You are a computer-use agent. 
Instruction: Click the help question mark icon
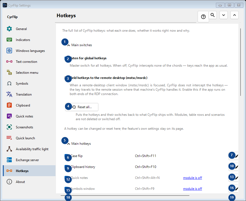(203, 17)
